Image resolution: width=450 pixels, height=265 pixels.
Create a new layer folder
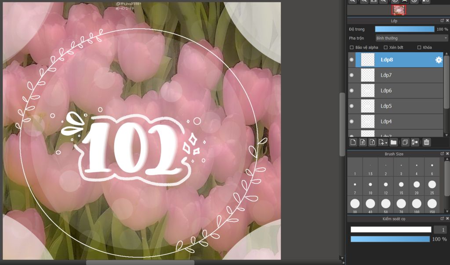point(393,142)
